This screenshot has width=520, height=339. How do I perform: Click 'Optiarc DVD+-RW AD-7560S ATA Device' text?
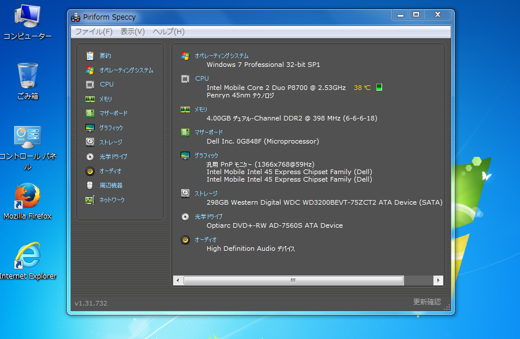click(275, 225)
